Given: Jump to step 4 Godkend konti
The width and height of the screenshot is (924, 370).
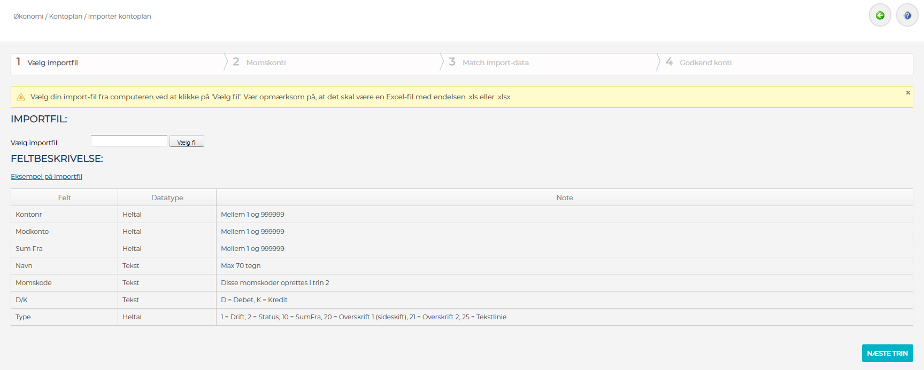Looking at the screenshot, I should pos(705,63).
